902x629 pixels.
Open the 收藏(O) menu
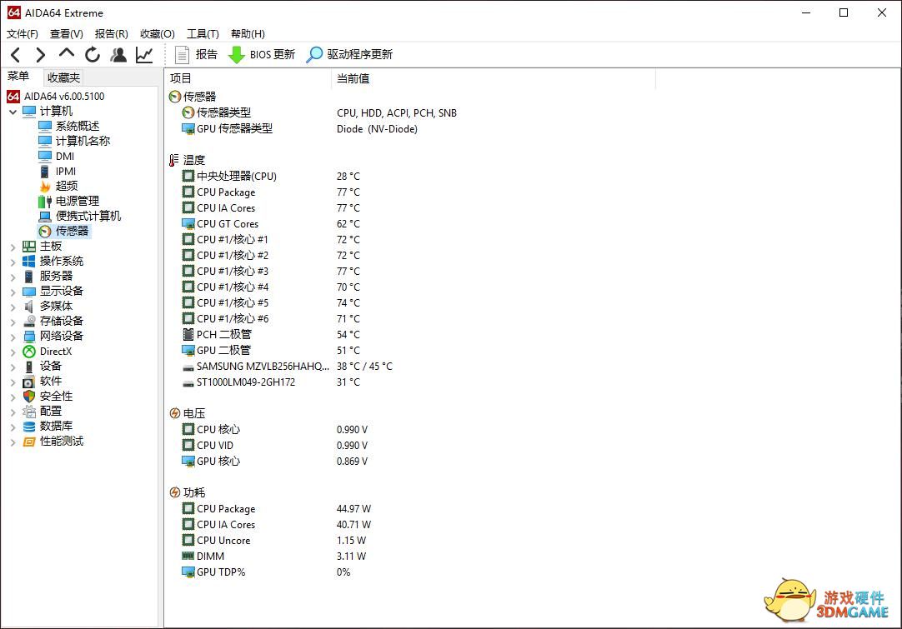(157, 34)
